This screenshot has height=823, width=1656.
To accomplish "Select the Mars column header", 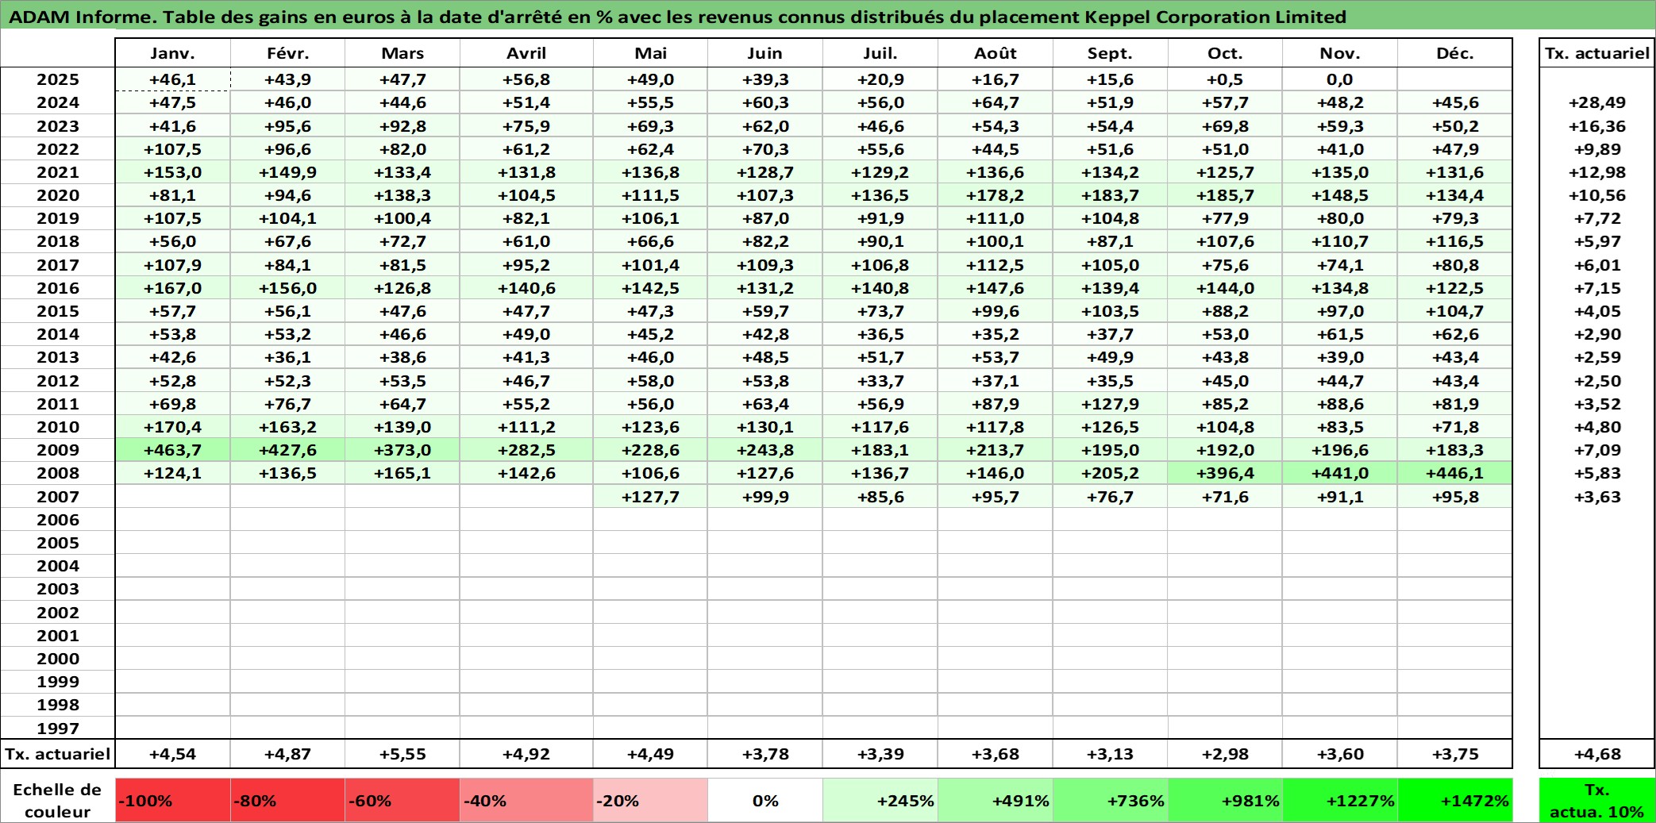I will pyautogui.click(x=402, y=53).
